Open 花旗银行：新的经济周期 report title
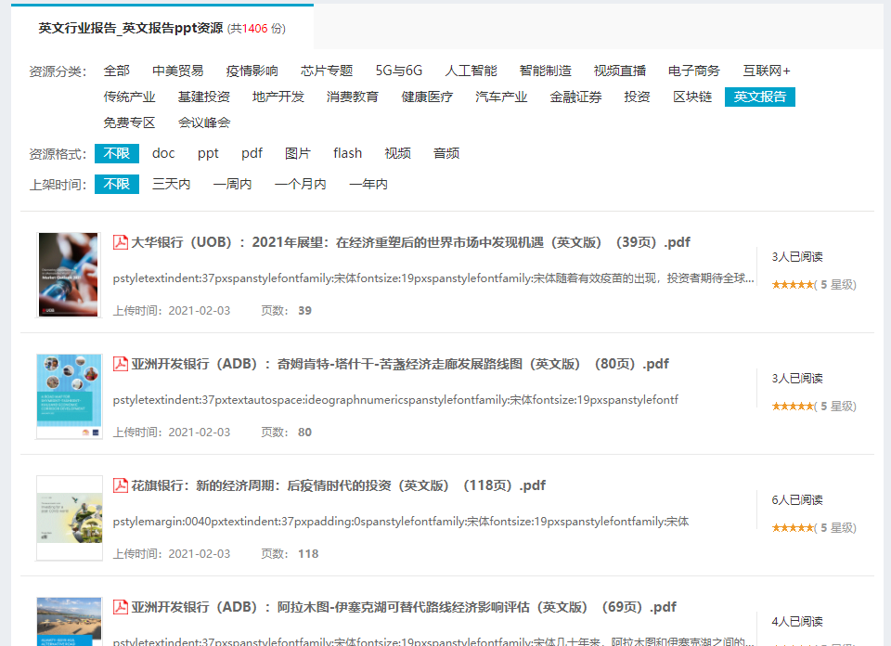Viewport: 891px width, 646px height. [x=339, y=485]
